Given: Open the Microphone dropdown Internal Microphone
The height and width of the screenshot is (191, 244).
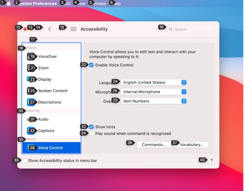Looking at the screenshot, I should click(x=154, y=92).
